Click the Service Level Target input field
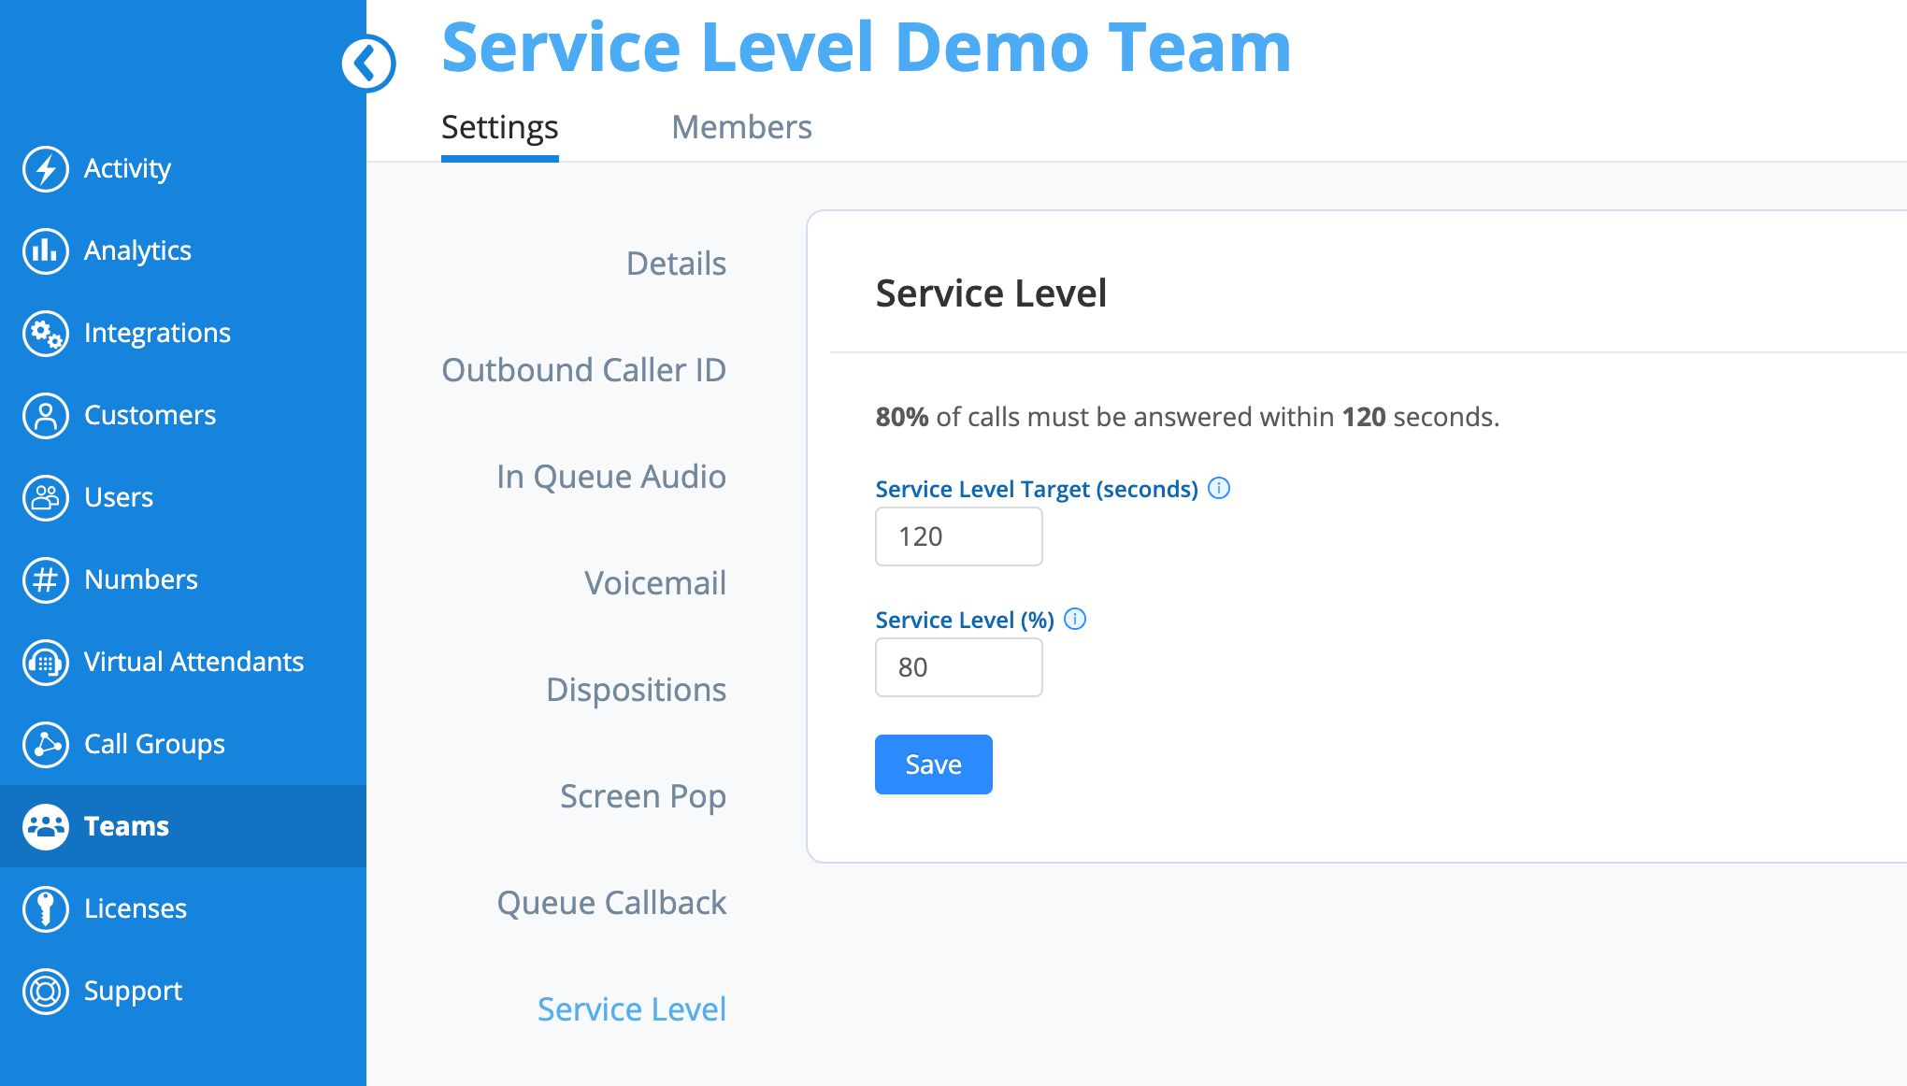This screenshot has width=1907, height=1086. [957, 536]
